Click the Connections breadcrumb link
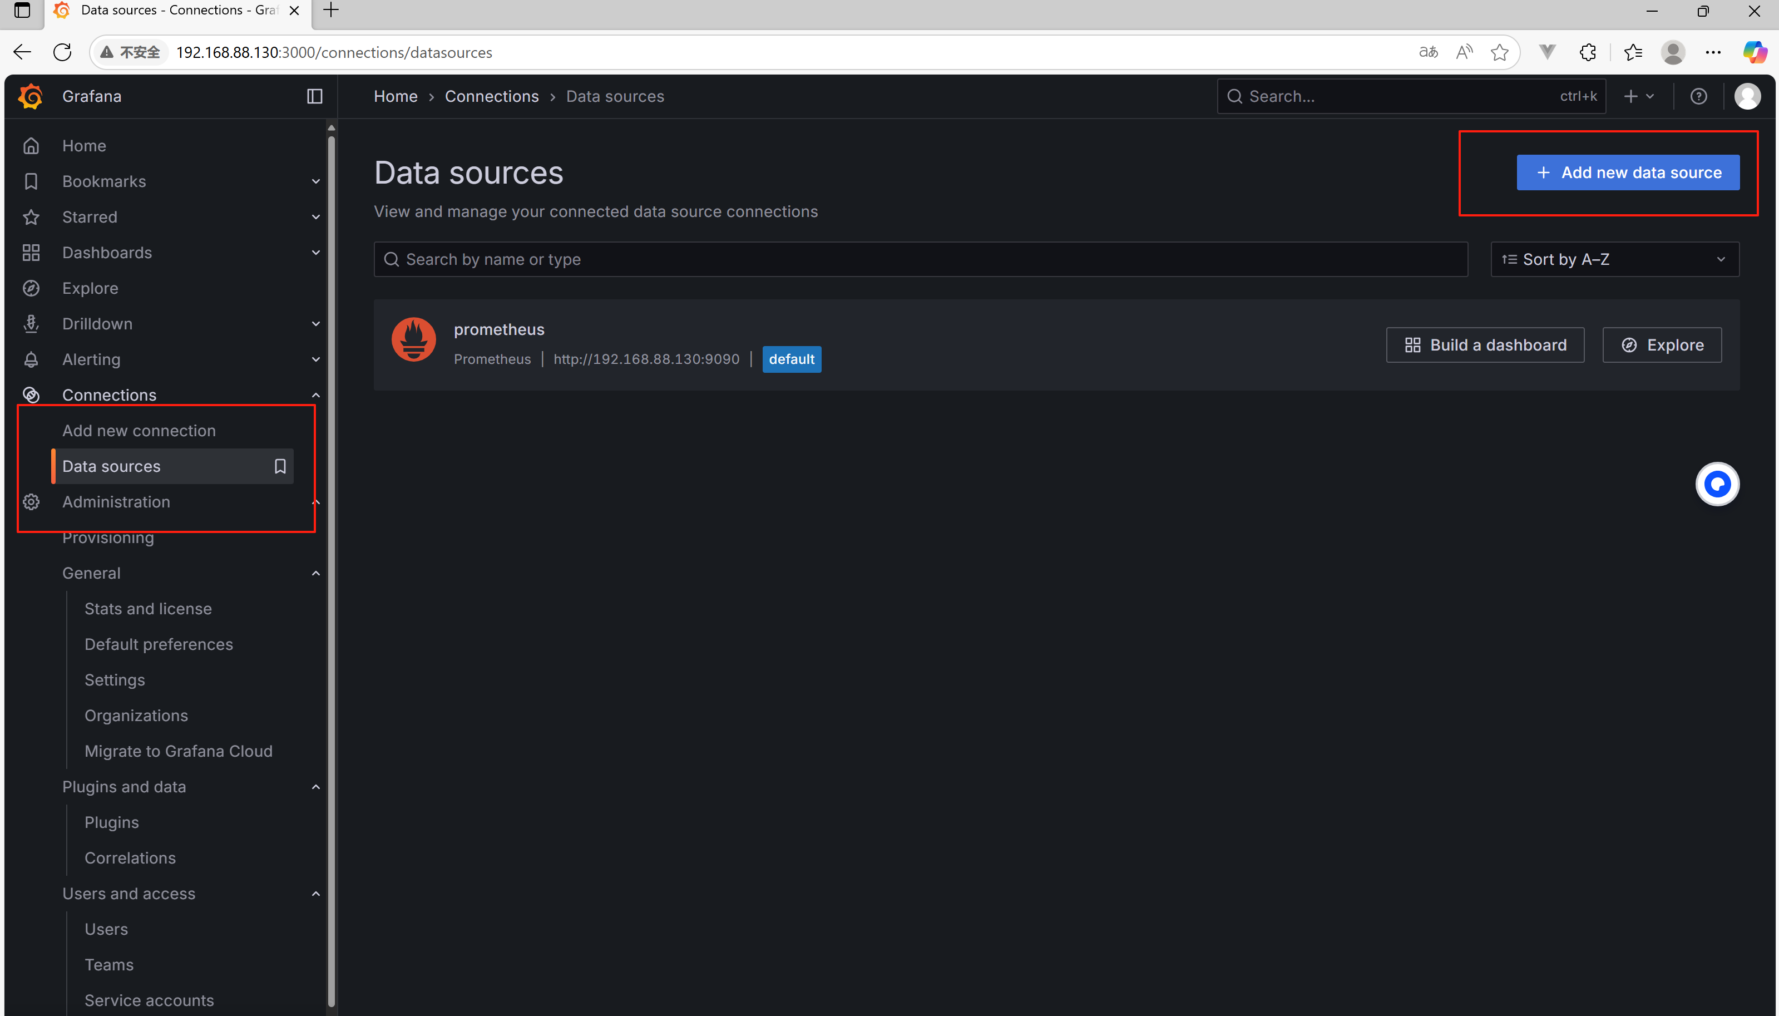 pyautogui.click(x=492, y=96)
